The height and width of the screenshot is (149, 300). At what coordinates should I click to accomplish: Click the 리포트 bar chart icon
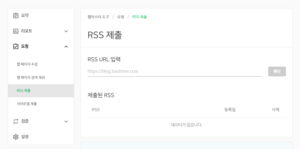pos(16,31)
